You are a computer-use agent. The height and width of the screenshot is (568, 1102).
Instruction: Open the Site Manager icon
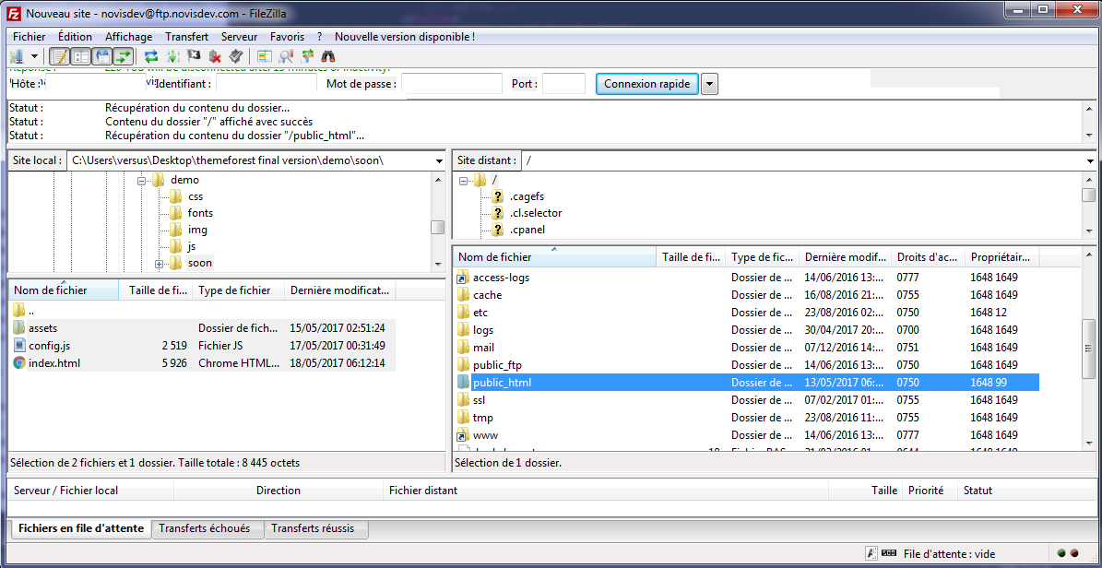[x=16, y=57]
